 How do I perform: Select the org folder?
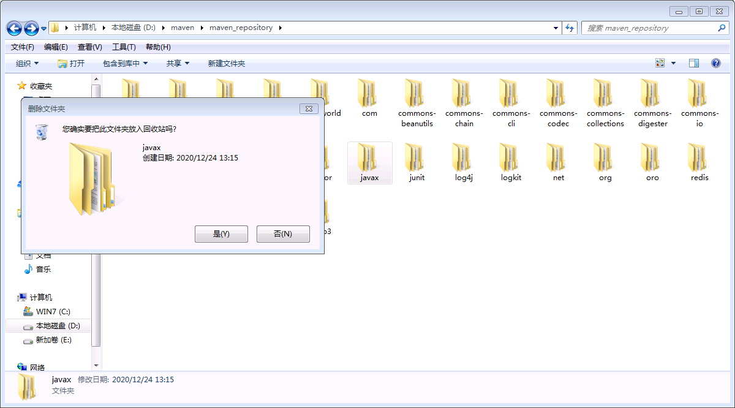click(605, 163)
